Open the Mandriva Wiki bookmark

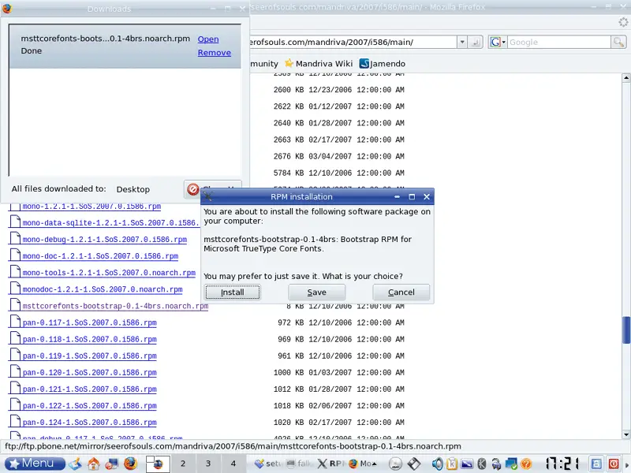319,64
